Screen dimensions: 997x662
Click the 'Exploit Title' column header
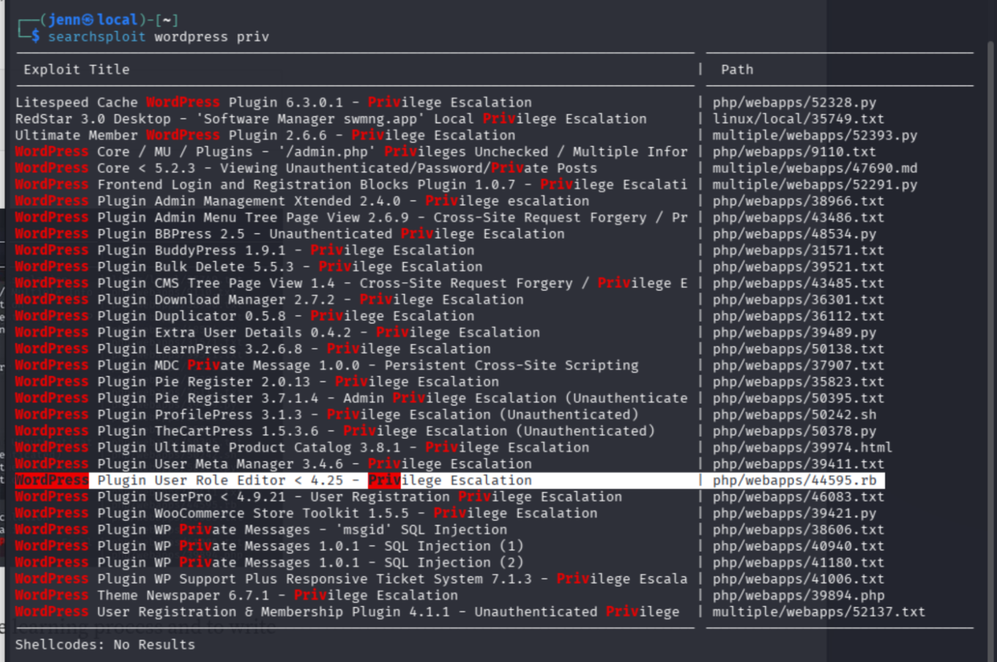coord(76,69)
